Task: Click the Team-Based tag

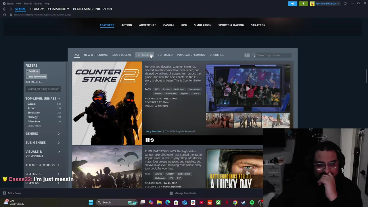Action: 171,94
